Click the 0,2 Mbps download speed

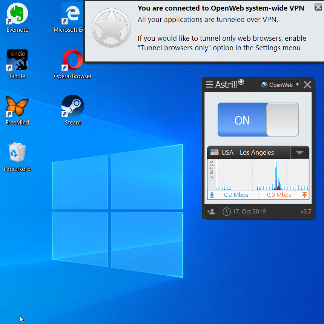[x=236, y=195]
